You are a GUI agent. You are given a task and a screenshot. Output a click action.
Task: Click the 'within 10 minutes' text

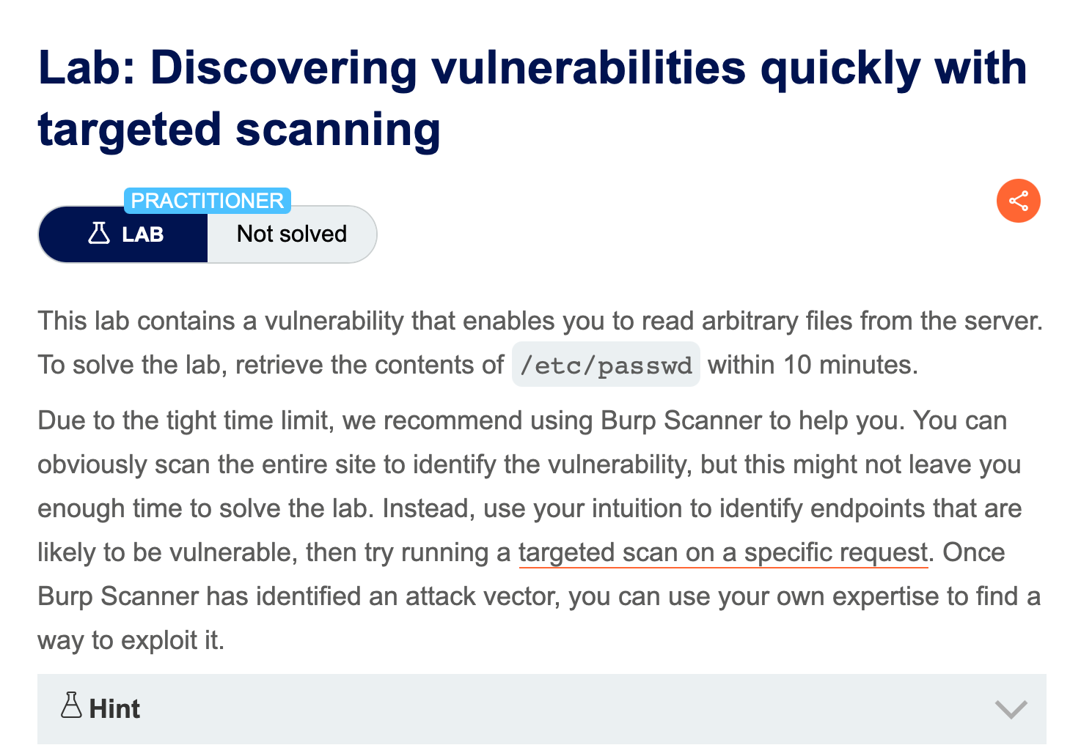(812, 365)
